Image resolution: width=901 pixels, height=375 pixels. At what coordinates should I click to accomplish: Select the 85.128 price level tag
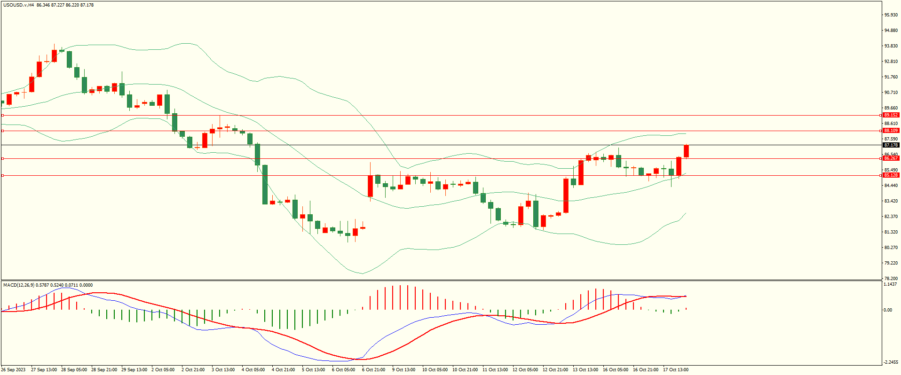tap(891, 175)
